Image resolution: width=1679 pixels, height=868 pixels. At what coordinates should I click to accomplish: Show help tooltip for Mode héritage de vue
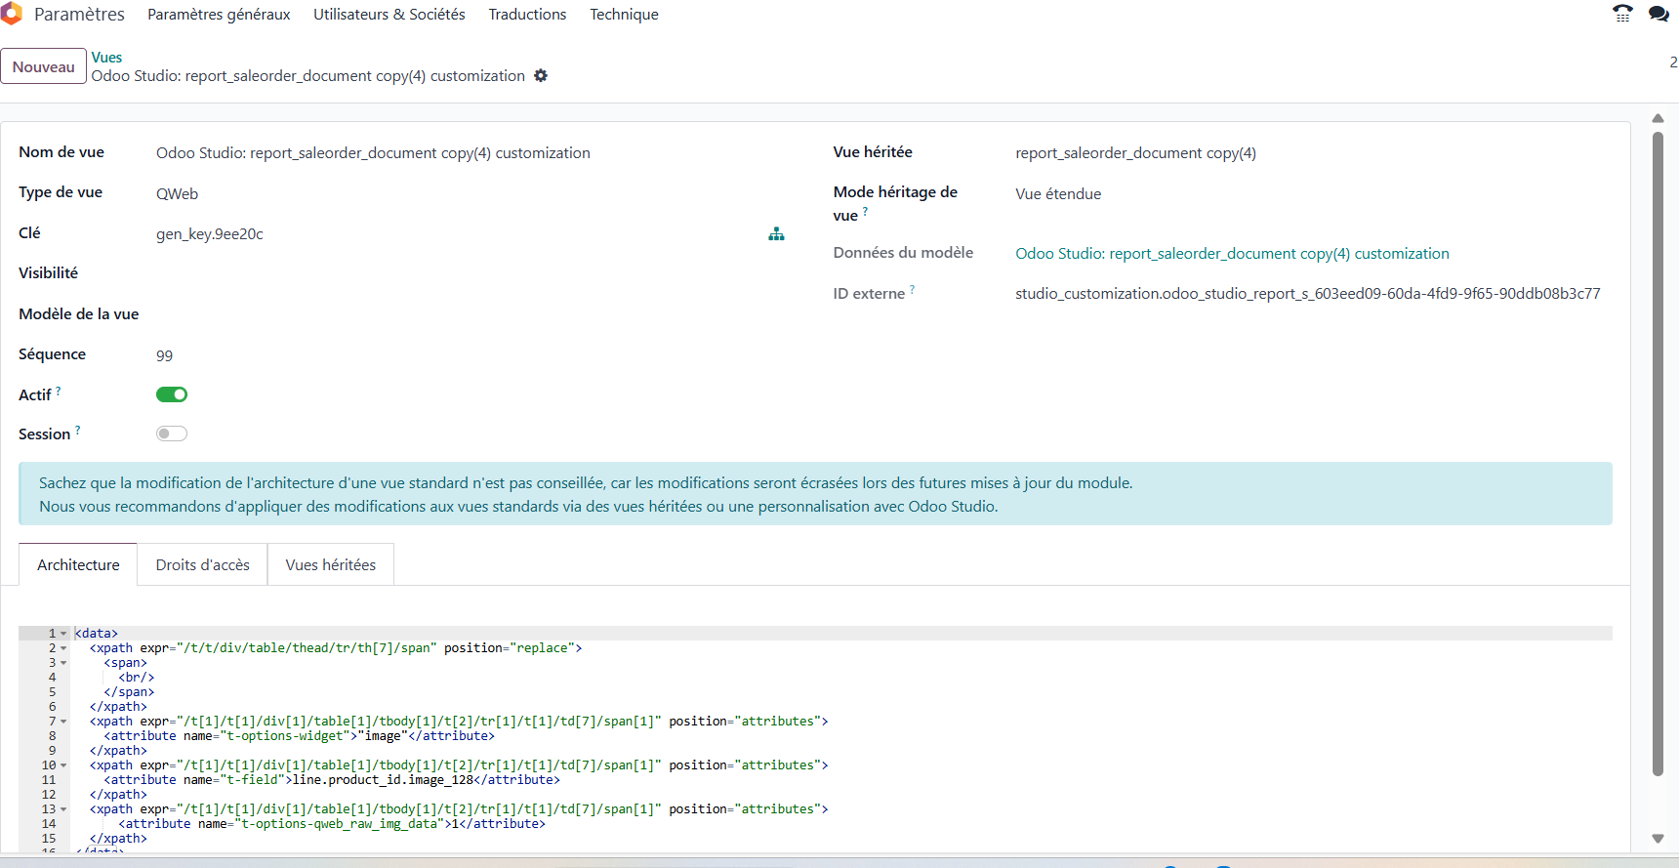click(865, 211)
